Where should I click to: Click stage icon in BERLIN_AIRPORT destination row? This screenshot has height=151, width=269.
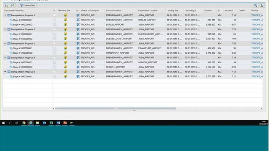[x=11, y=20]
